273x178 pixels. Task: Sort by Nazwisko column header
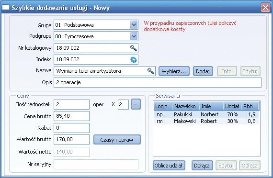186,106
